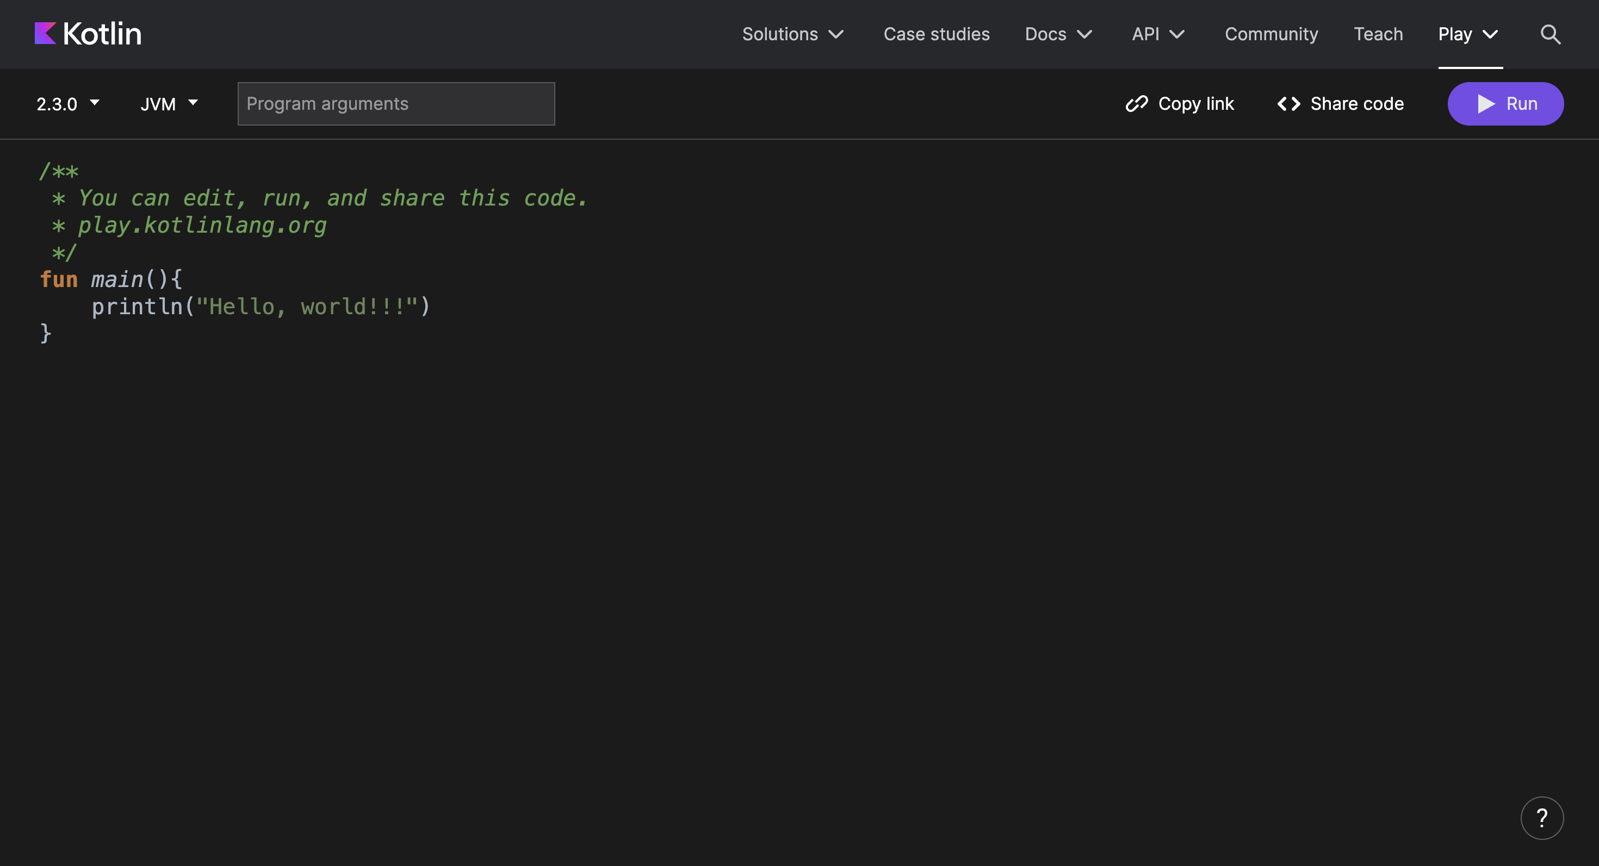The width and height of the screenshot is (1599, 866).
Task: Click the chevron next to Play
Action: click(x=1490, y=34)
